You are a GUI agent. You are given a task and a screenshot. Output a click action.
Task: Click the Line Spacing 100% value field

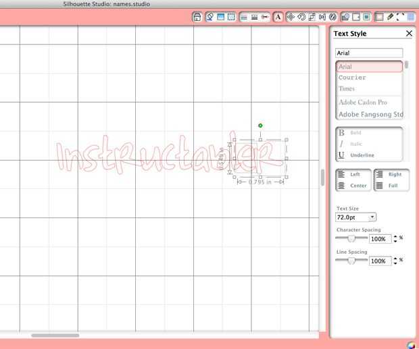380,261
